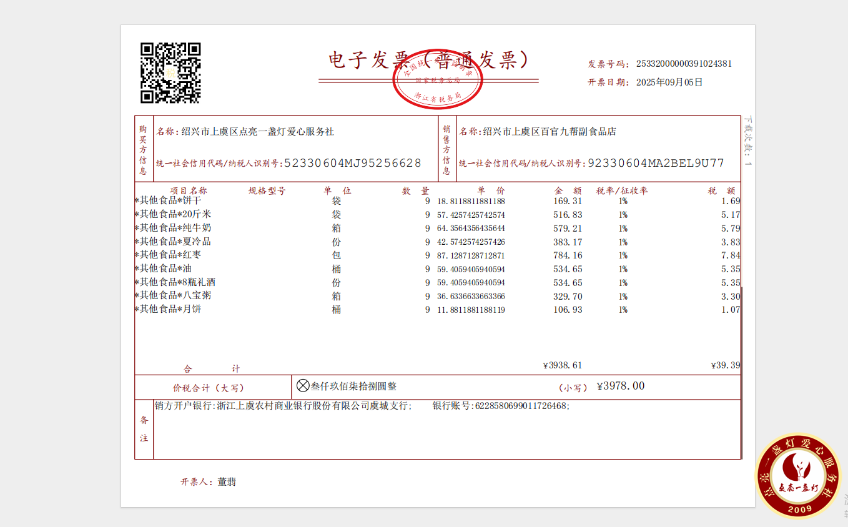848x527 pixels.
Task: Select item row *其他食品*纯牛奶
Action: 438,228
